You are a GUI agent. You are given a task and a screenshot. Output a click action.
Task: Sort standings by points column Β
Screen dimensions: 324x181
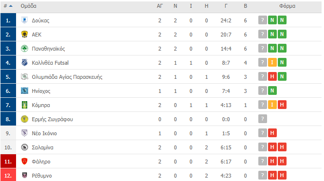tap(245, 6)
